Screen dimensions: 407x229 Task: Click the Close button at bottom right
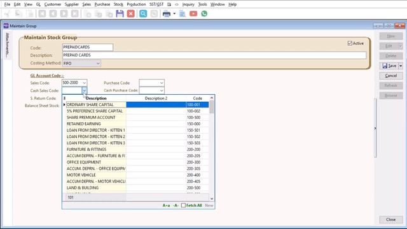(391, 219)
